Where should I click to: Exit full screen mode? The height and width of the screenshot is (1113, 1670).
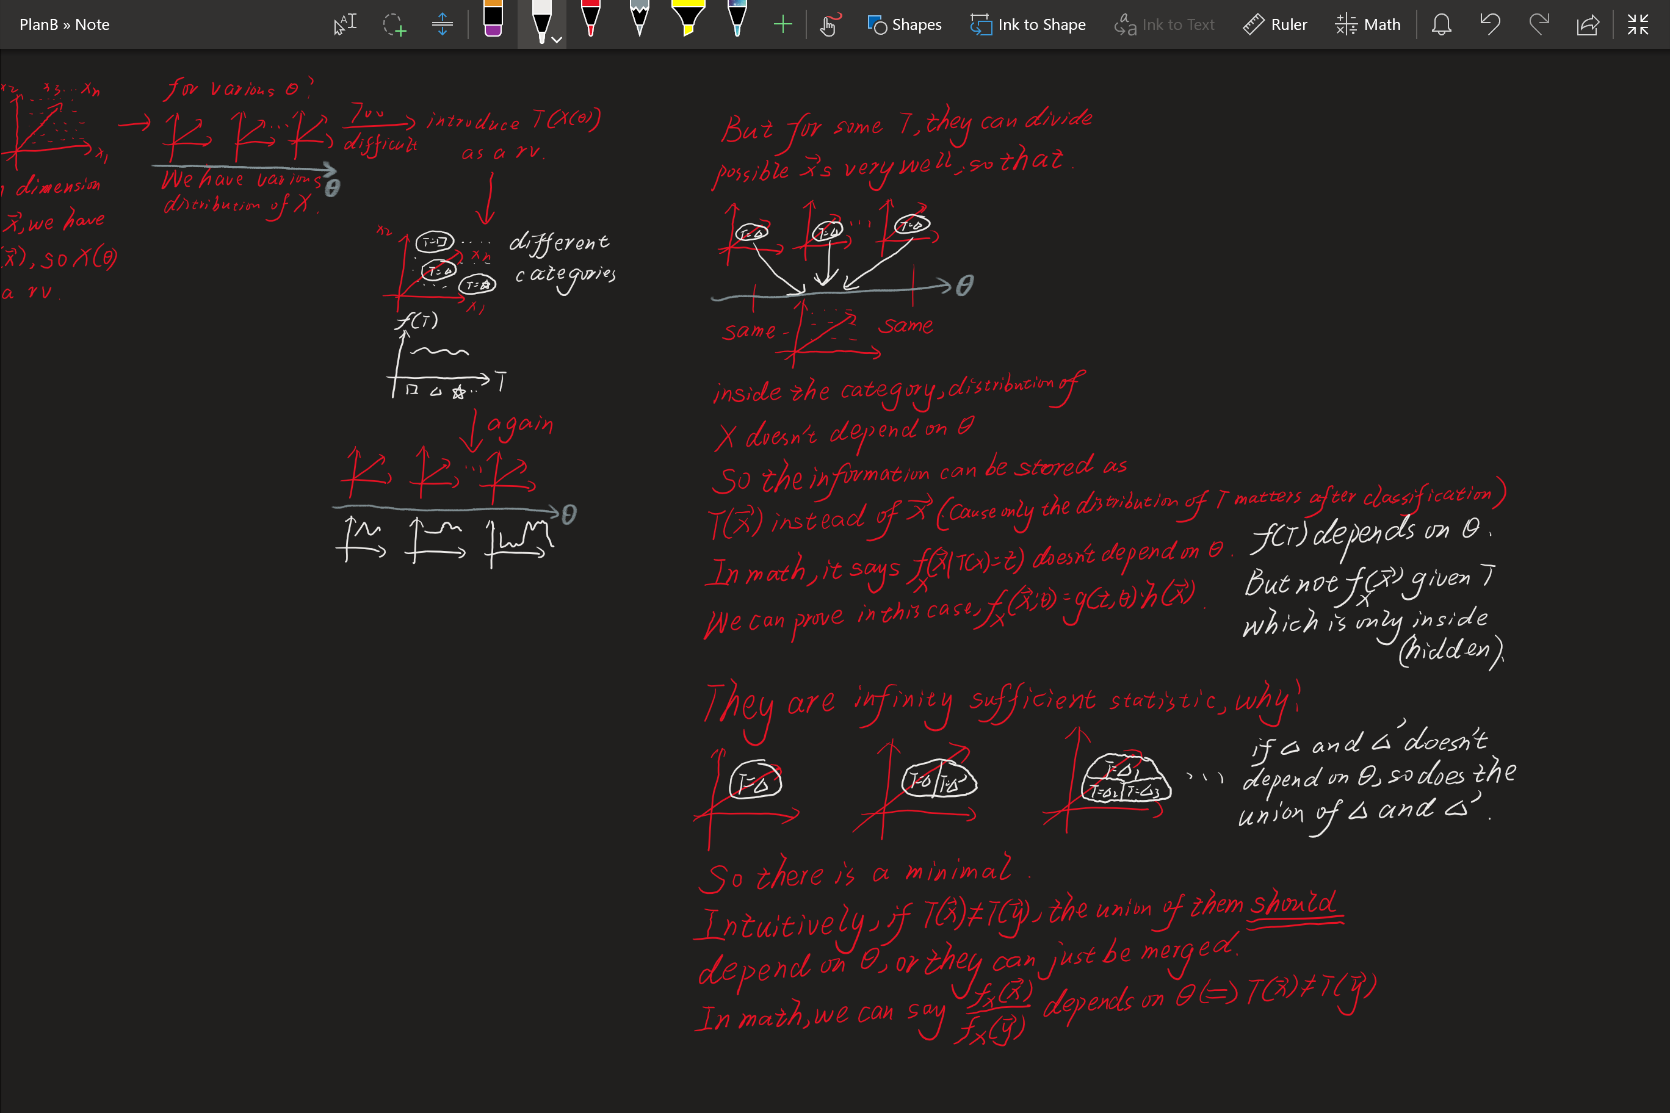click(1637, 25)
